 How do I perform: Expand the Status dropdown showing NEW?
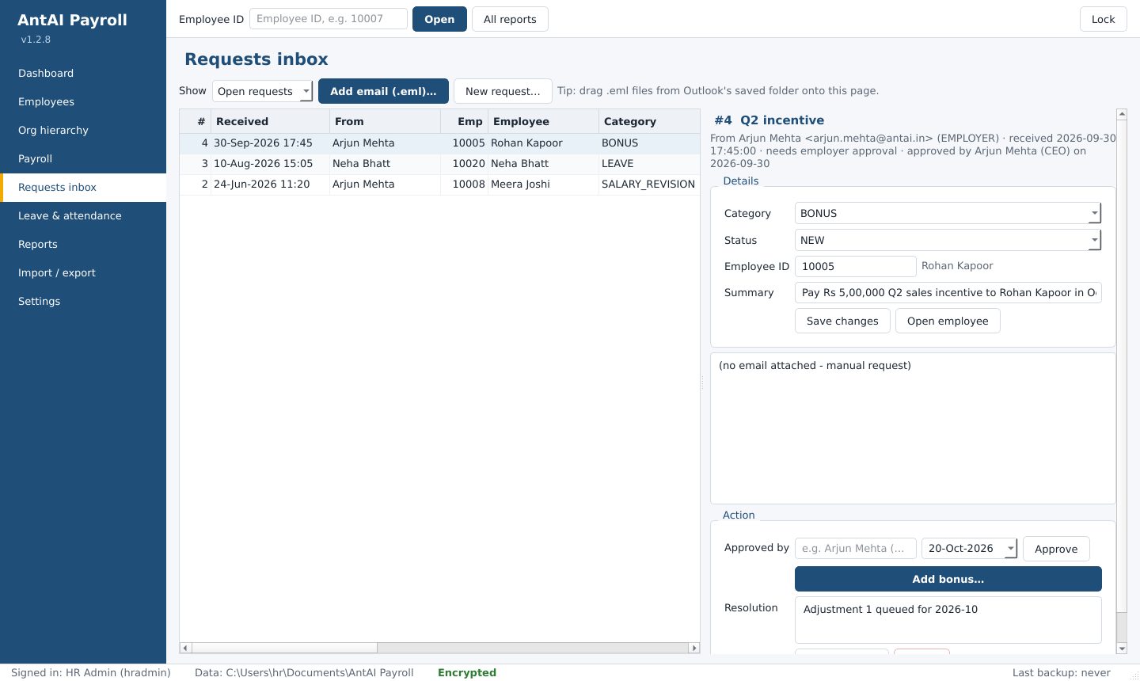pos(948,240)
